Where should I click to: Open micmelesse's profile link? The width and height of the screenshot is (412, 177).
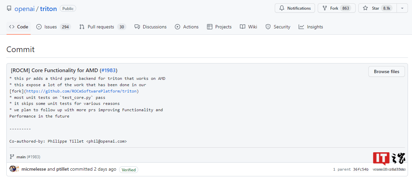[x=34, y=169]
